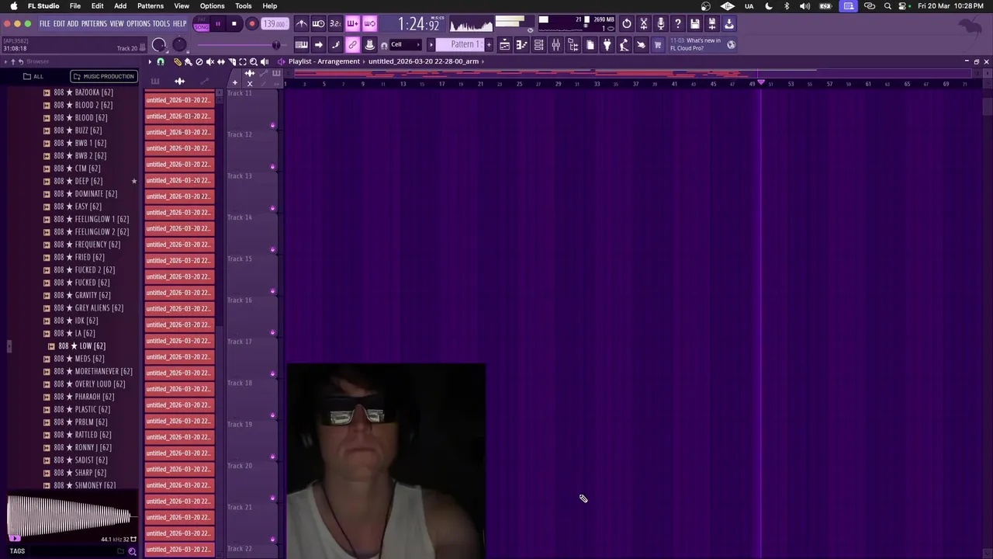Open the FL shop cart icon
993x559 pixels.
tap(658, 45)
